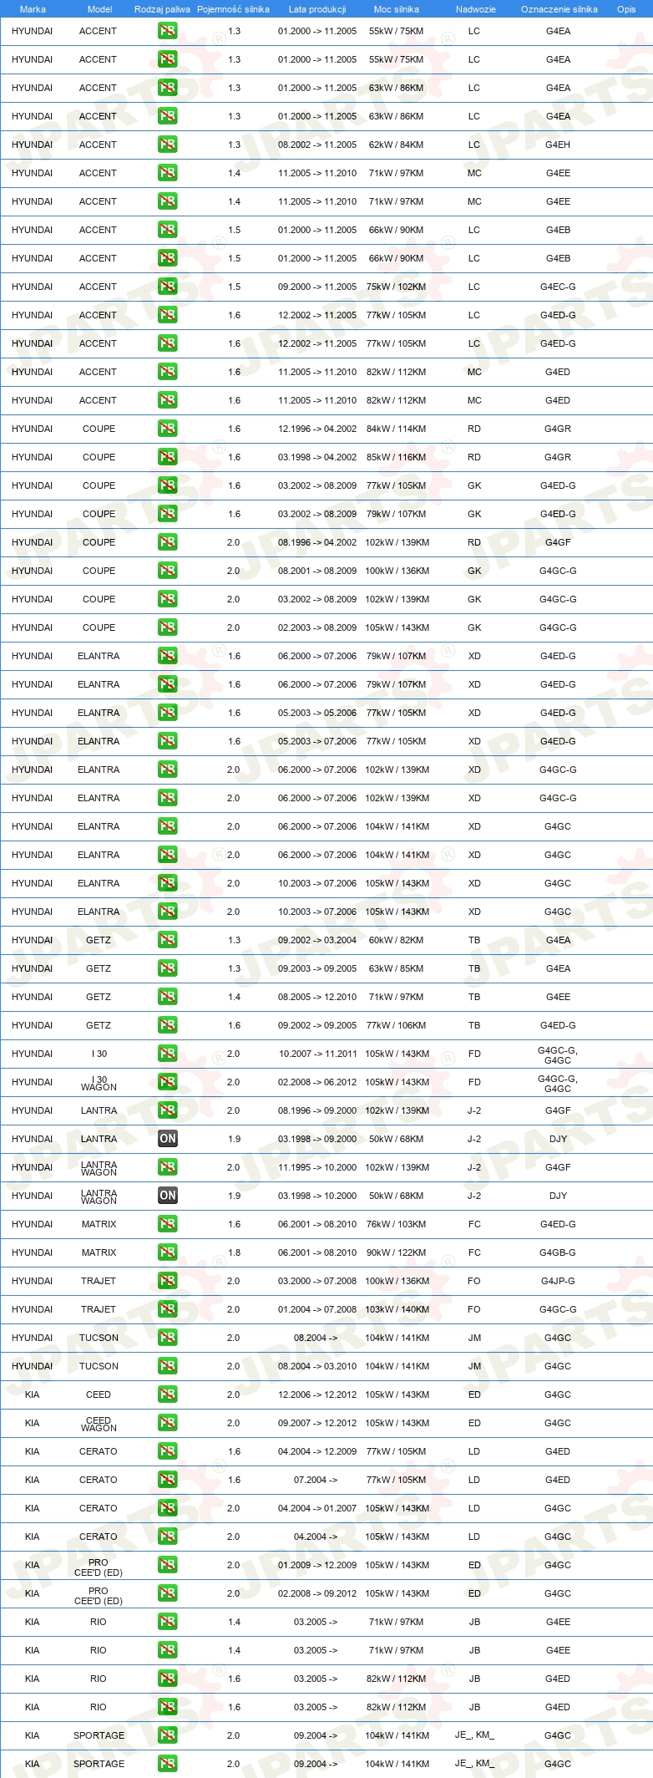
Task: Click the petrol icon in the I 30 10.2007 row
Action: 167,1054
